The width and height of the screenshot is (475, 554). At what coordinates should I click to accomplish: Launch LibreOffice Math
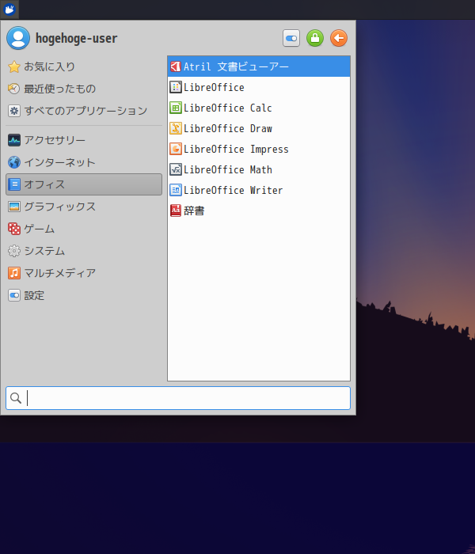point(259,169)
